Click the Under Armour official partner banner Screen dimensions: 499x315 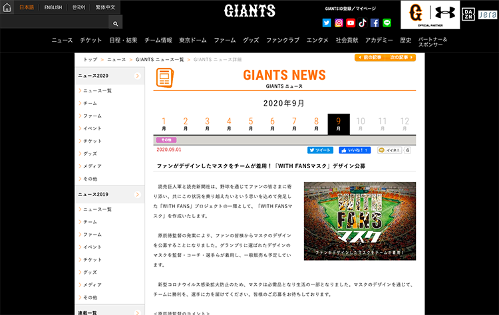tap(430, 15)
